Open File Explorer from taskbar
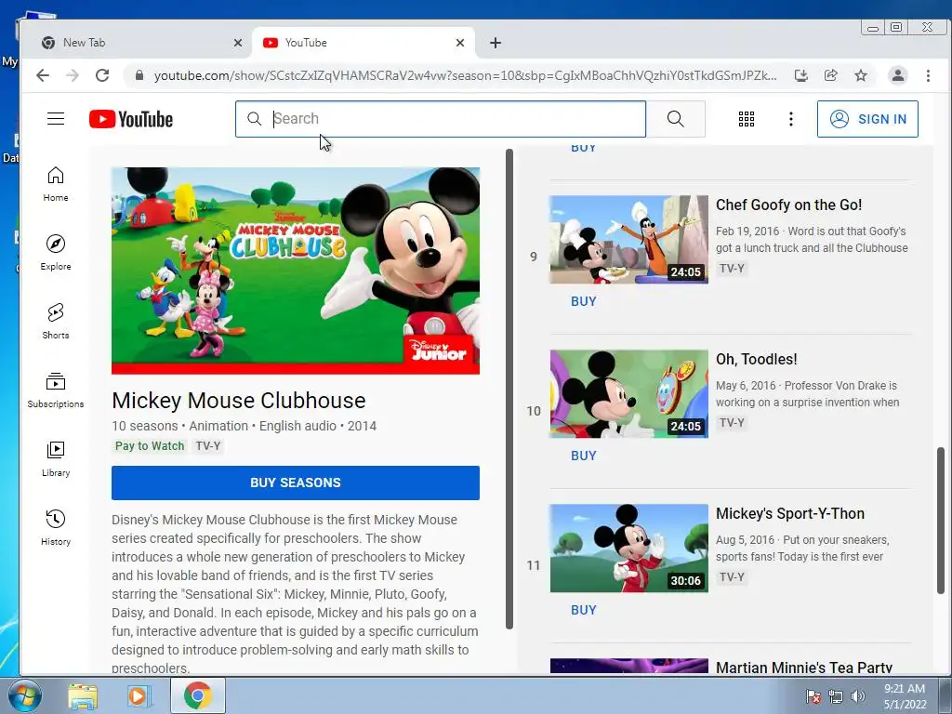The image size is (952, 714). [83, 696]
